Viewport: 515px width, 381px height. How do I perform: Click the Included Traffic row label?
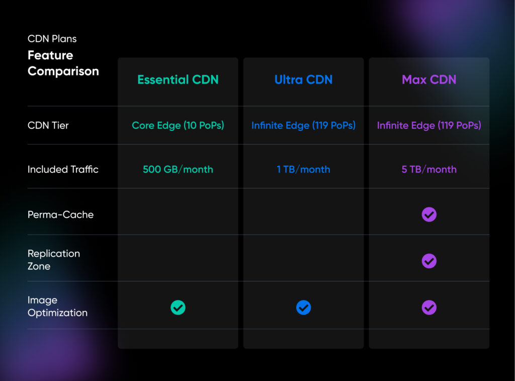coord(63,170)
